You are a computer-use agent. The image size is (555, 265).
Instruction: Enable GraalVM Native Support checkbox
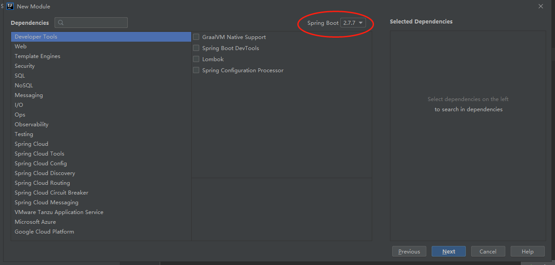196,37
